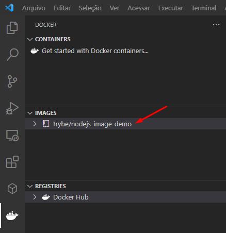Select the trybe/nodejs-image-demo image label
226x233 pixels.
92,124
